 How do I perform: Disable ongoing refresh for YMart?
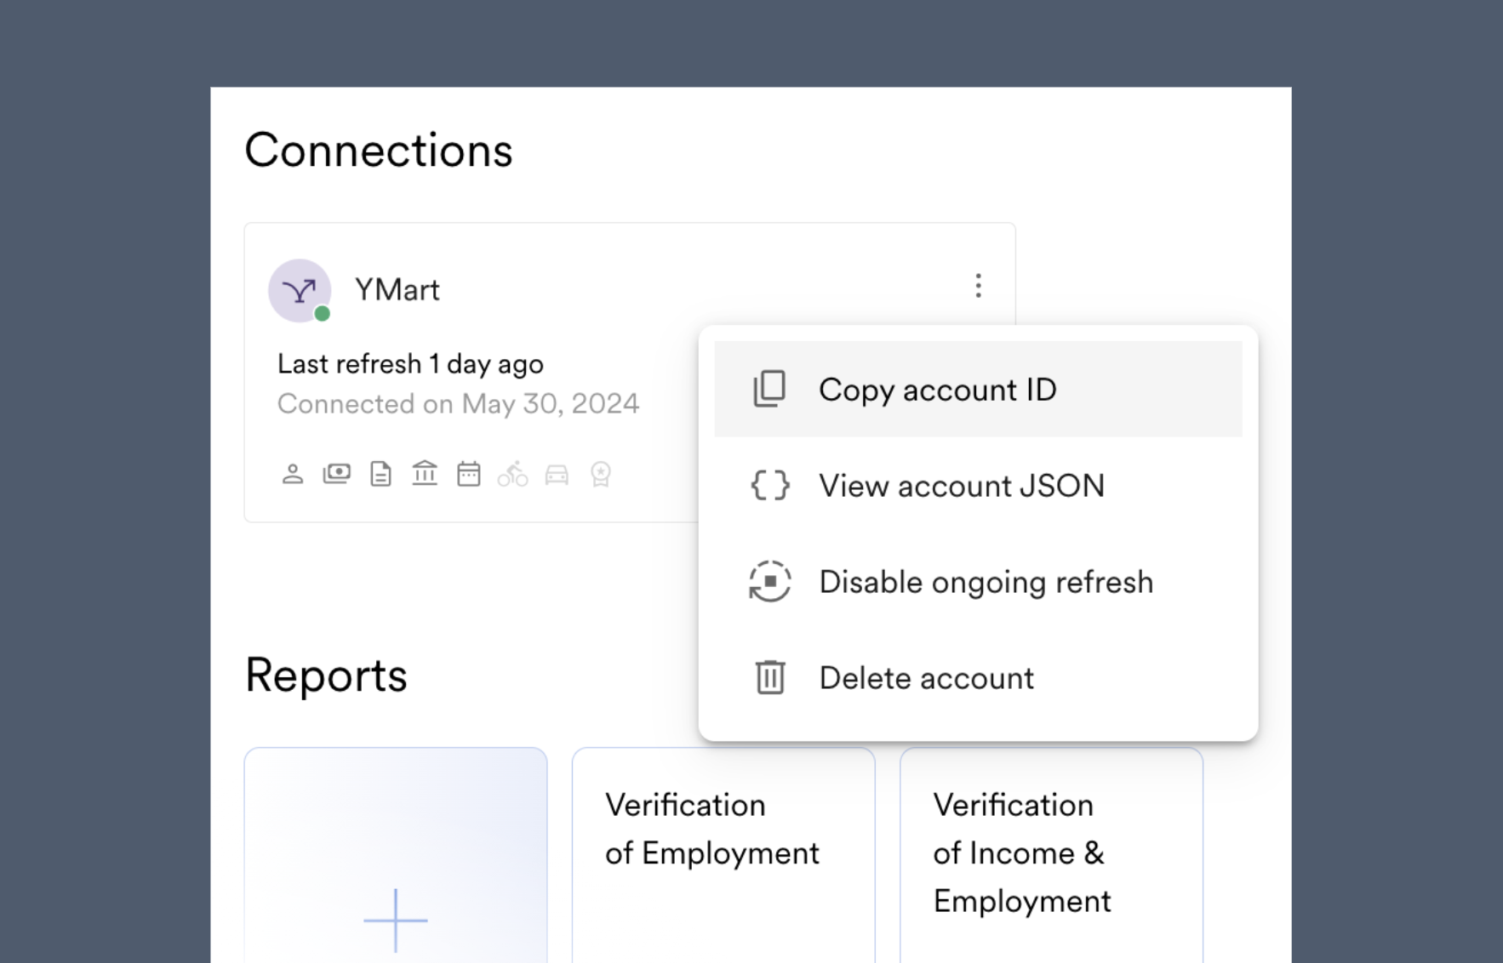point(986,582)
